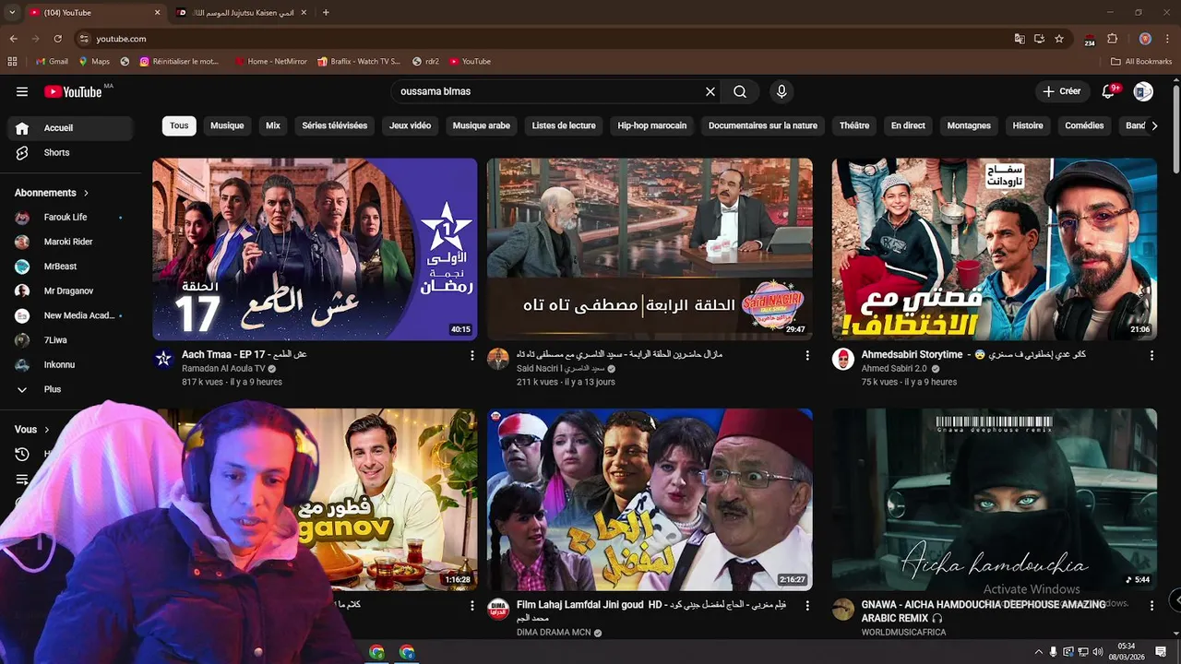Image resolution: width=1181 pixels, height=664 pixels.
Task: Select the Montagnes chip
Action: [969, 125]
